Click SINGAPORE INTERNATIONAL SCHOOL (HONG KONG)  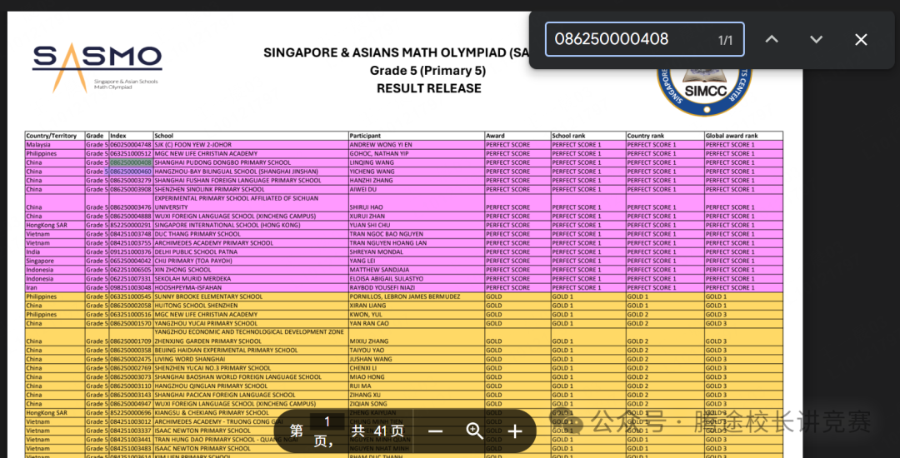(227, 226)
